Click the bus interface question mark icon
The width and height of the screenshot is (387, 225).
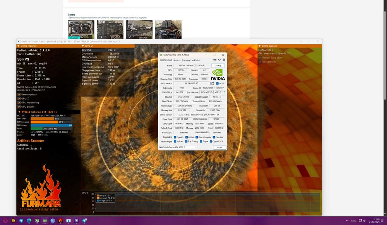tap(224, 92)
